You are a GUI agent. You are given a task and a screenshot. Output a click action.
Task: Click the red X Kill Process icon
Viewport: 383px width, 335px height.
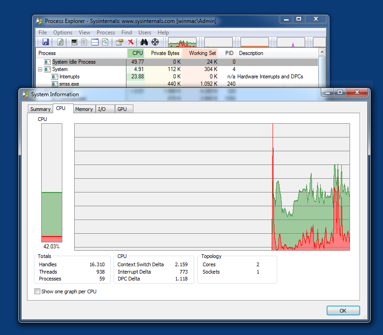point(131,42)
